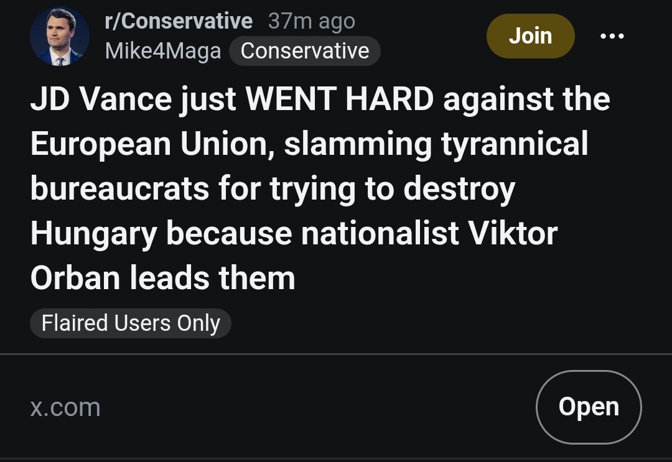Select the Conservative user flair badge

pos(305,51)
